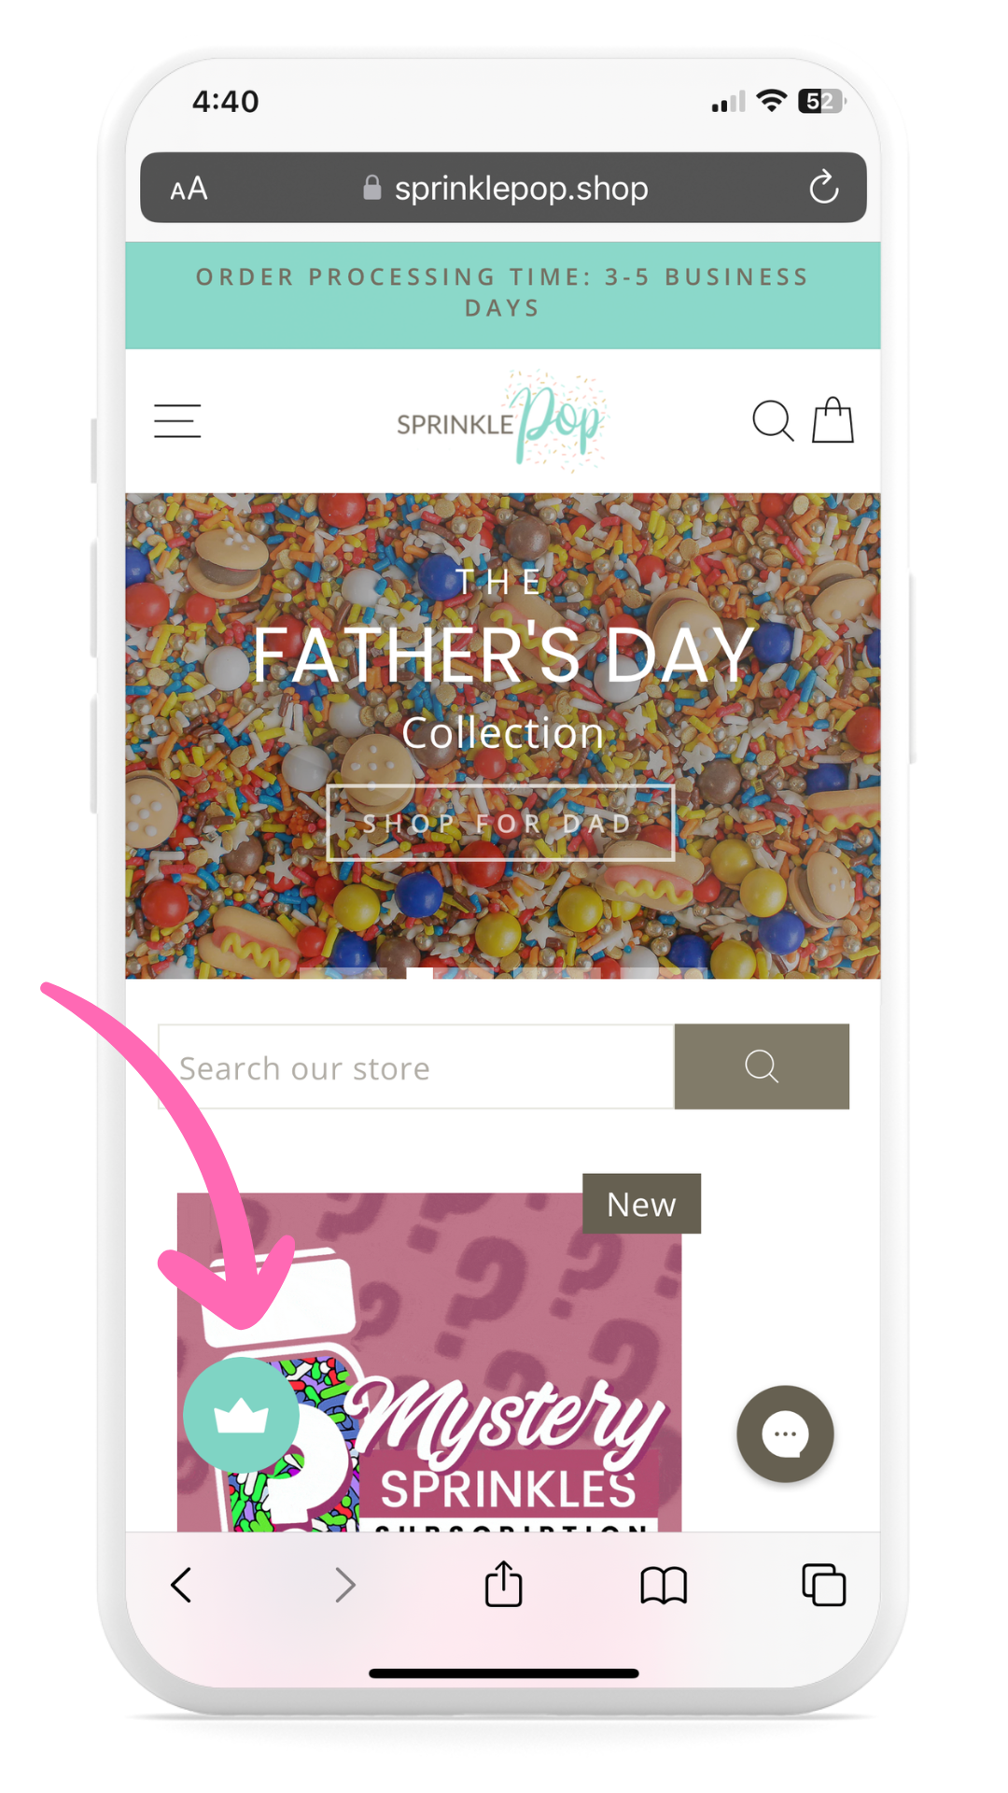
Task: Tap the order processing time banner
Action: [503, 295]
